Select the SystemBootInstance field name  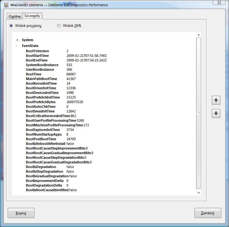(42, 65)
